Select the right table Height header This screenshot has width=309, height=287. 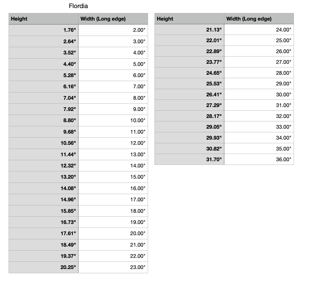coord(189,19)
